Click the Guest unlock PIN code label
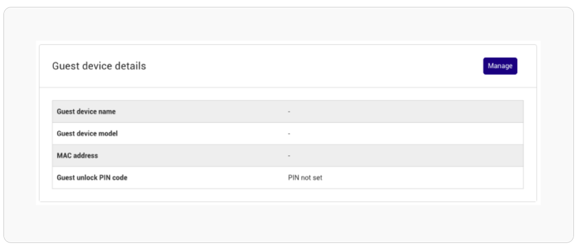This screenshot has width=578, height=251. (x=92, y=178)
